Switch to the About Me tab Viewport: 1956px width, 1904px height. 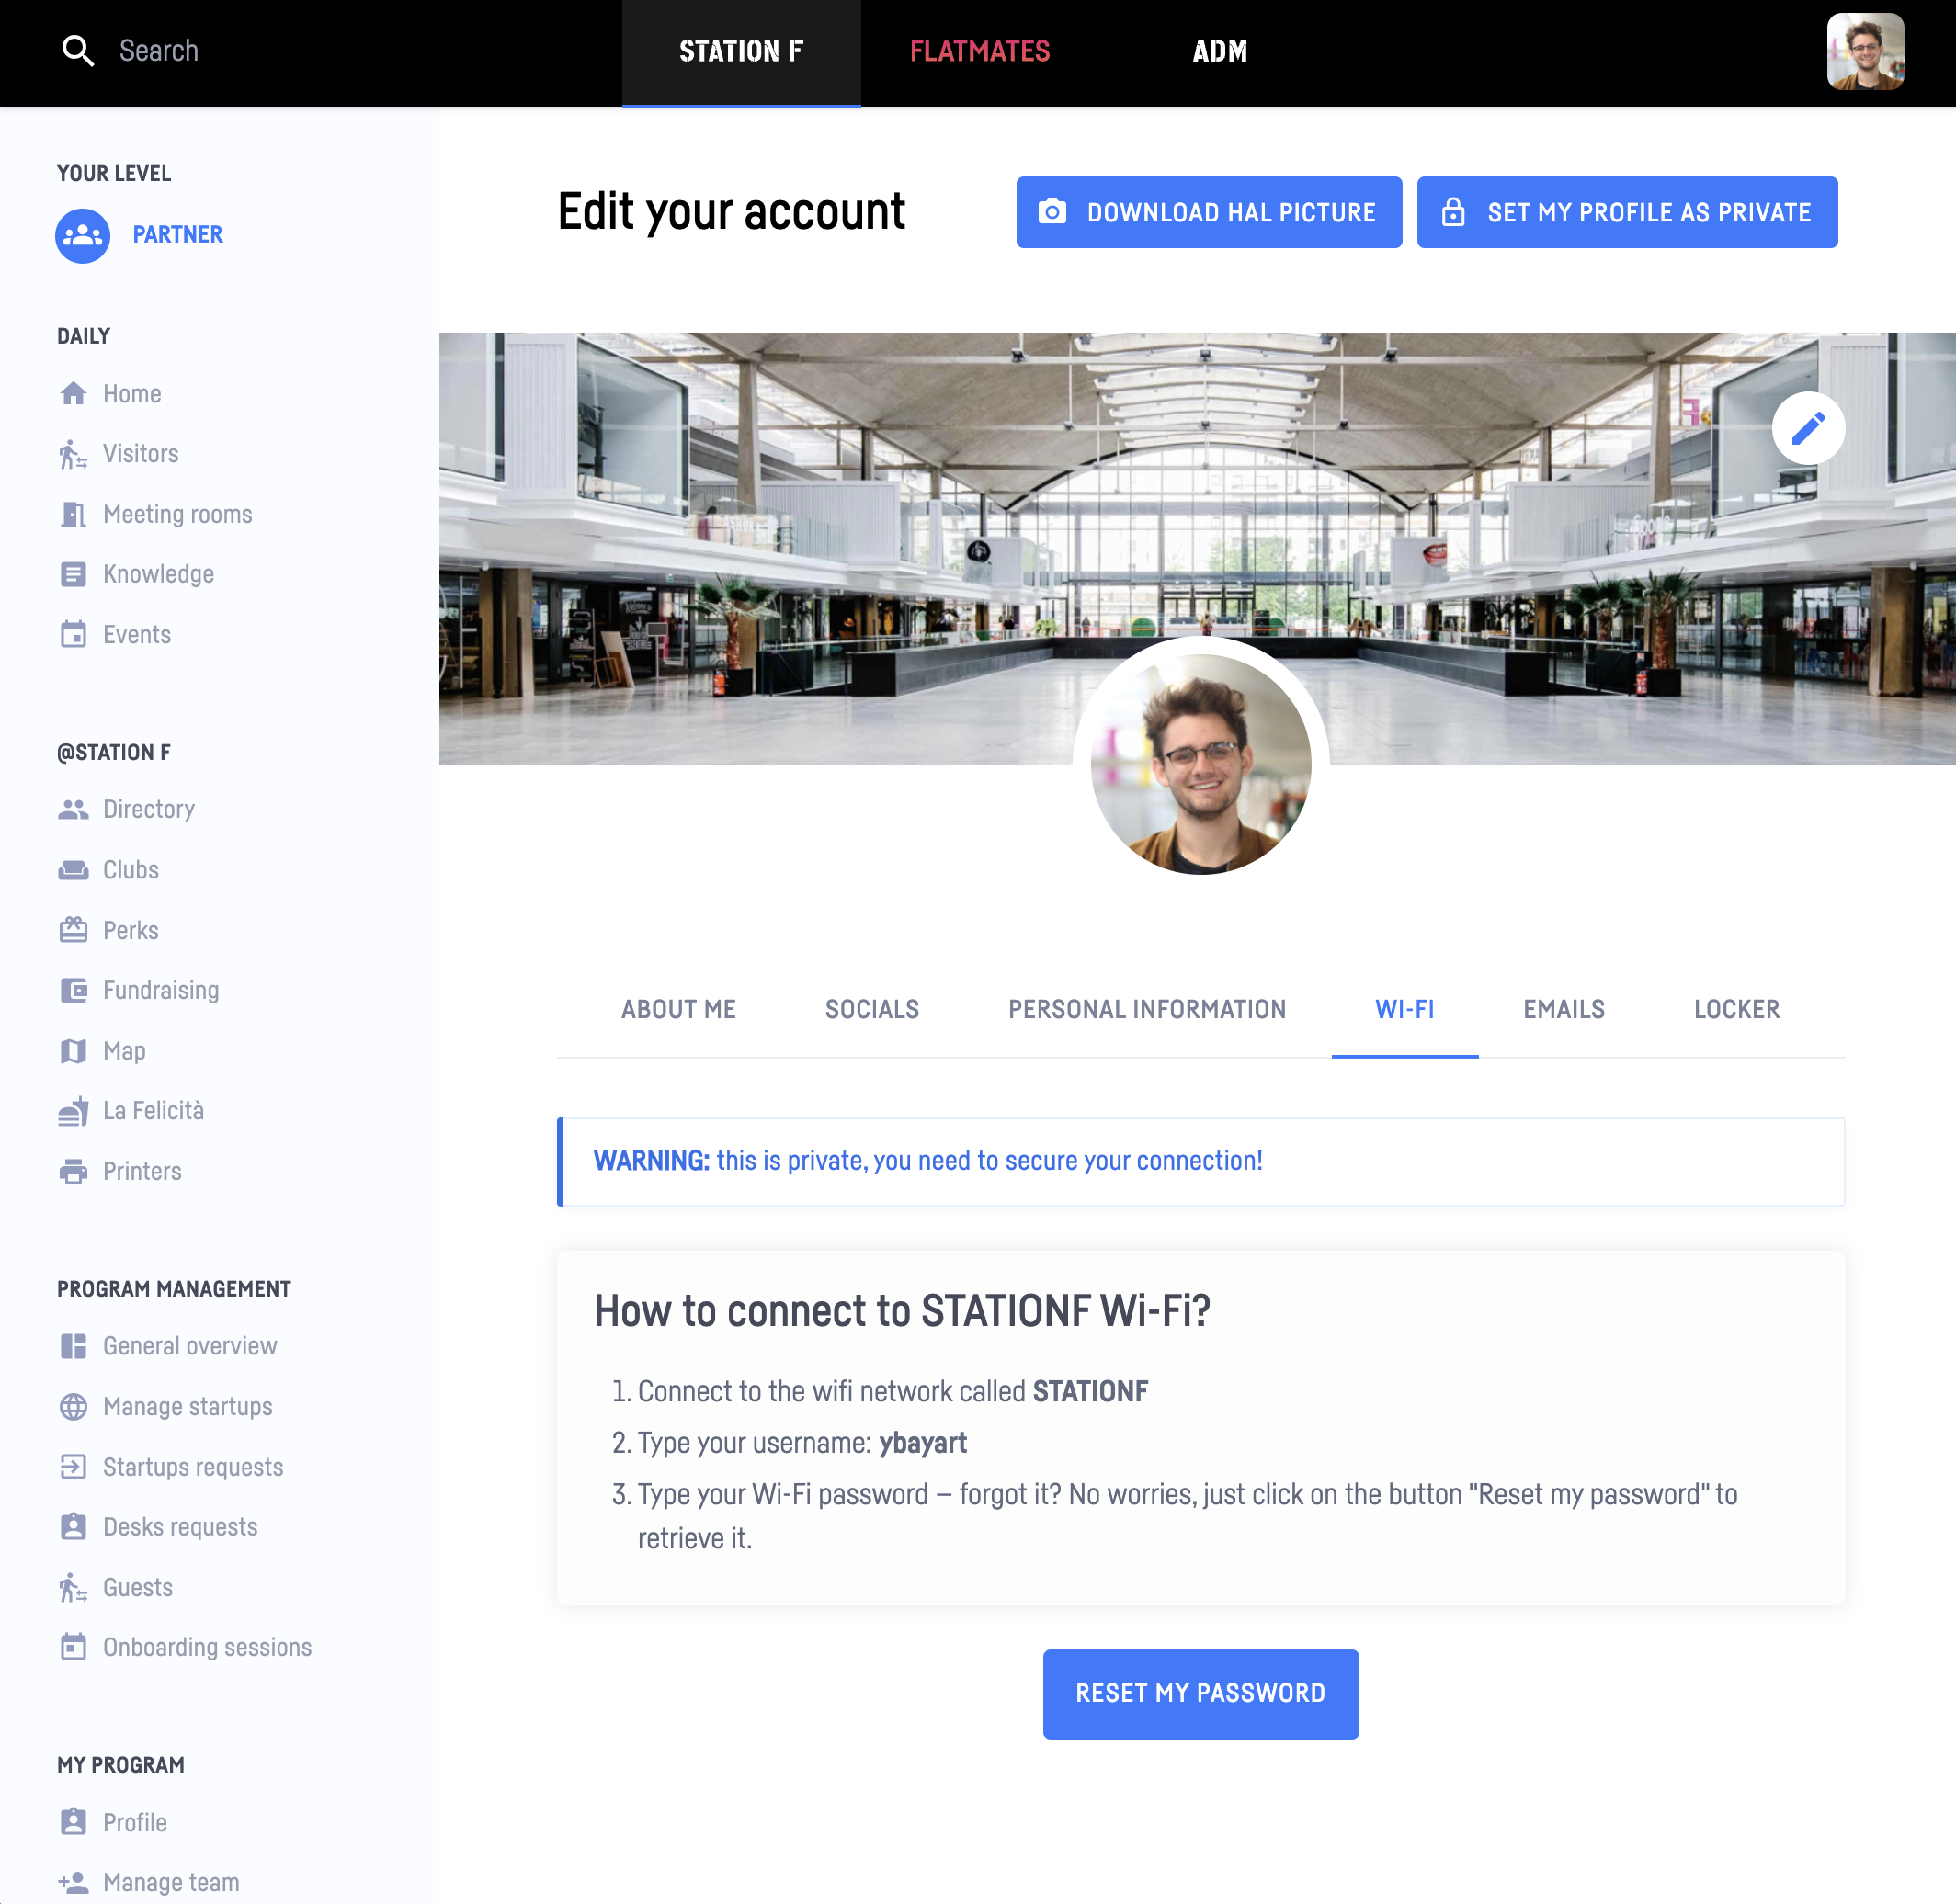coord(678,1009)
